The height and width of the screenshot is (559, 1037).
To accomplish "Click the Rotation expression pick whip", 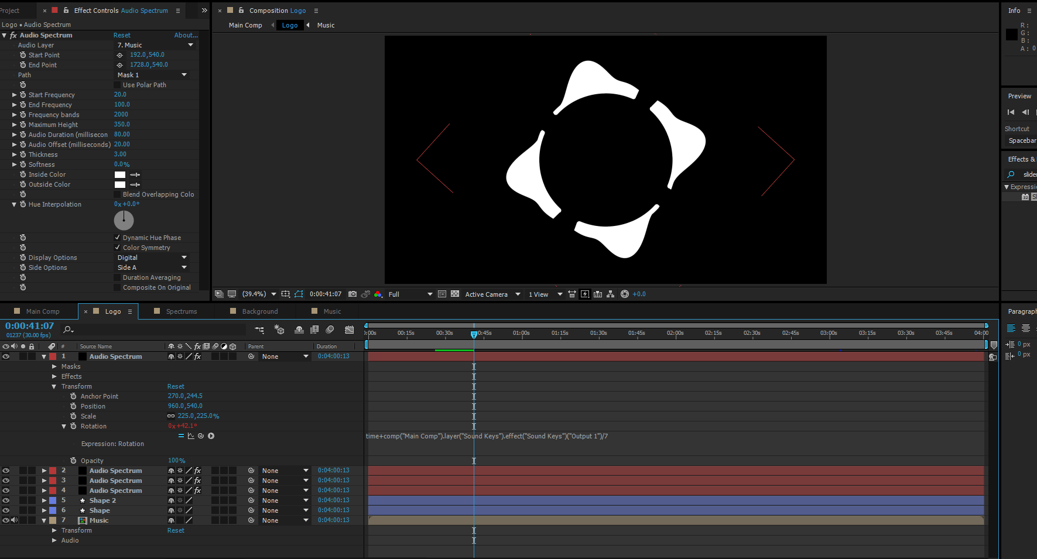I will [201, 436].
